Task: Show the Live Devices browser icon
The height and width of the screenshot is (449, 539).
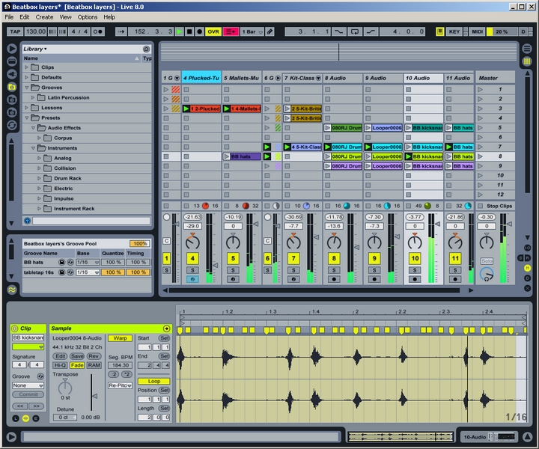Action: [x=12, y=61]
